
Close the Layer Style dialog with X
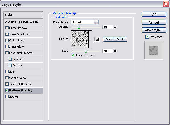pyautogui.click(x=166, y=4)
